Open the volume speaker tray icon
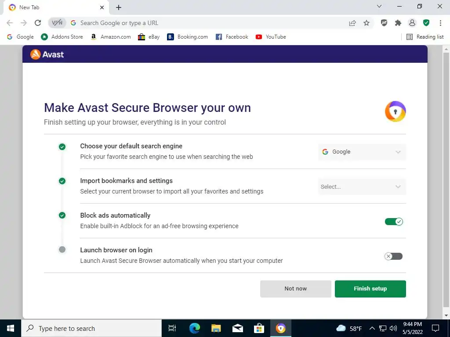Viewport: 450px width, 337px height. pyautogui.click(x=393, y=328)
